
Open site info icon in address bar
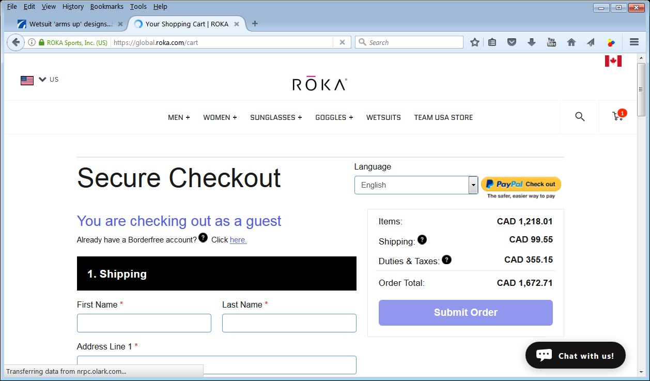click(32, 42)
